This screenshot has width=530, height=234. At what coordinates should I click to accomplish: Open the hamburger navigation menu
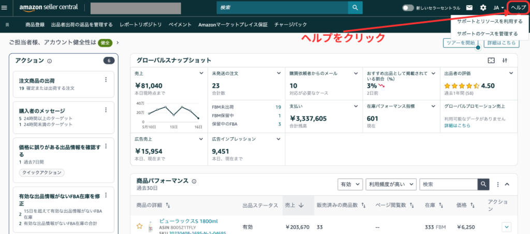pos(4,7)
